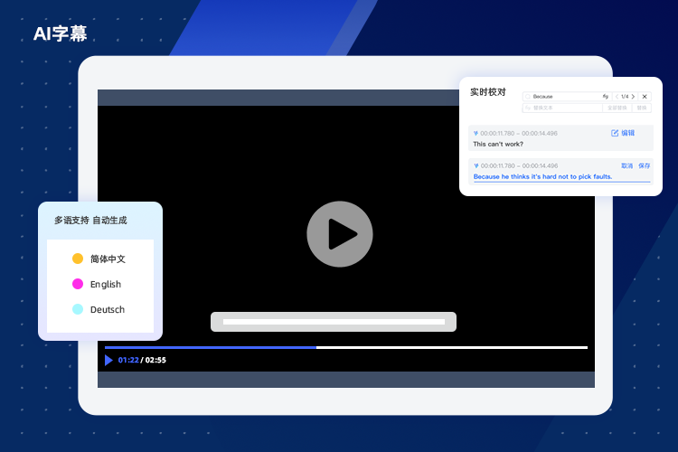Go to next search match arrow
This screenshot has height=452, width=678.
point(633,96)
